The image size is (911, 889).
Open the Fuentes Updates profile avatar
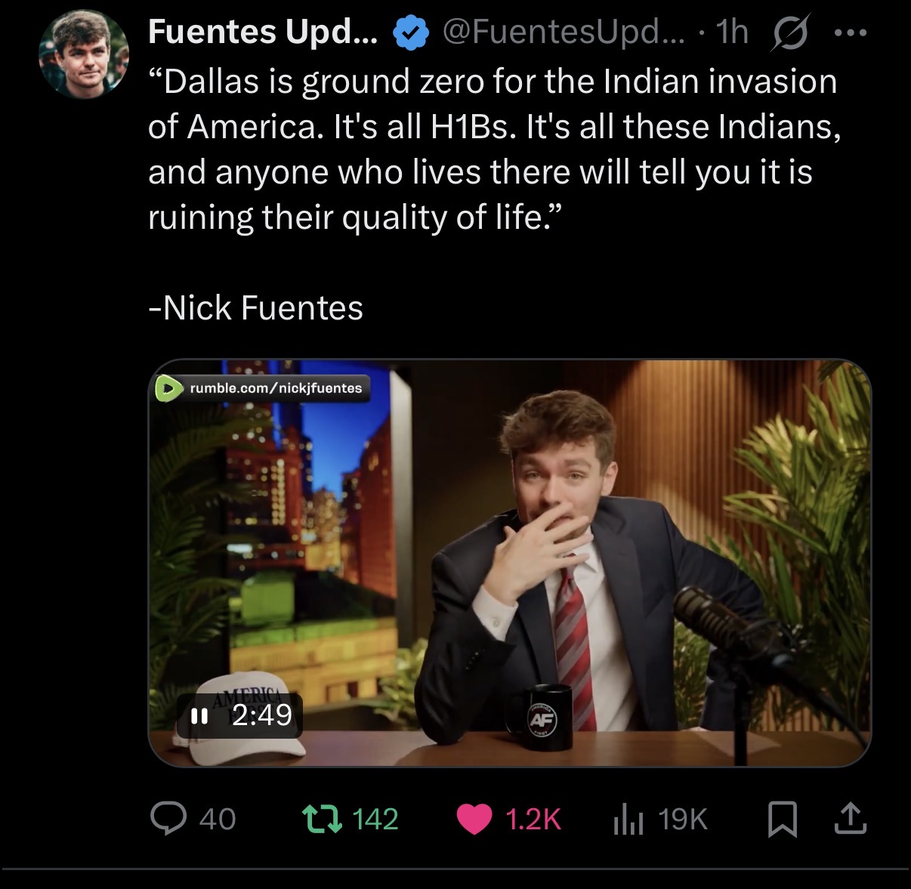click(84, 54)
